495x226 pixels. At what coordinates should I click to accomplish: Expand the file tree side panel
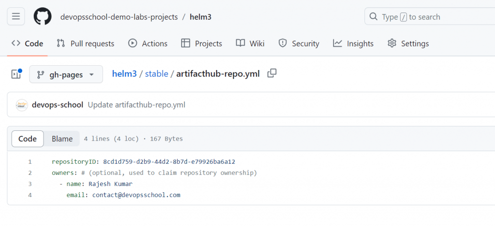[x=16, y=74]
